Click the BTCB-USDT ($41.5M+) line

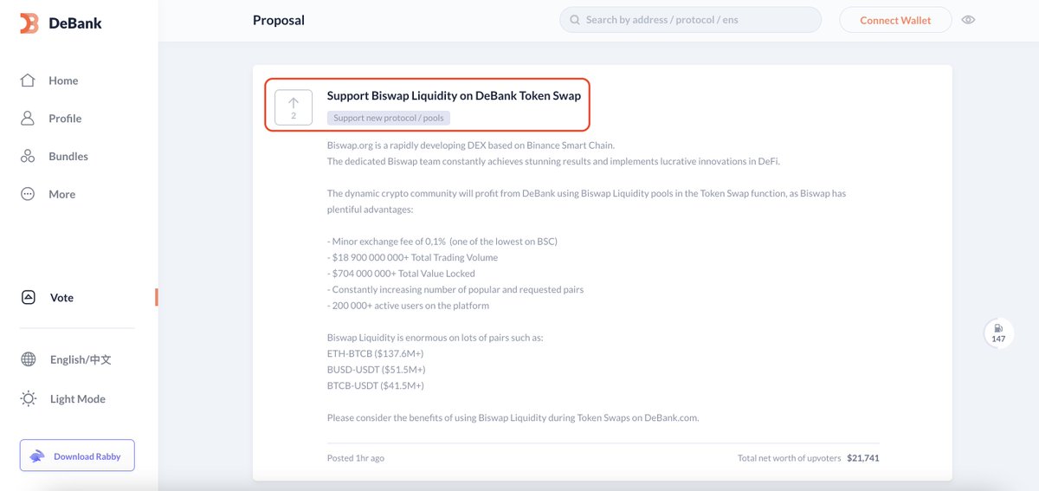[x=376, y=385]
